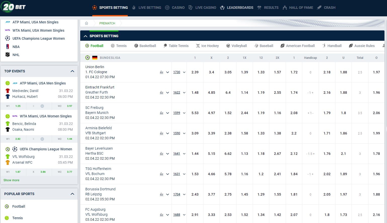The width and height of the screenshot is (387, 223).
Task: Open the Sports Betting tab
Action: coord(110,8)
